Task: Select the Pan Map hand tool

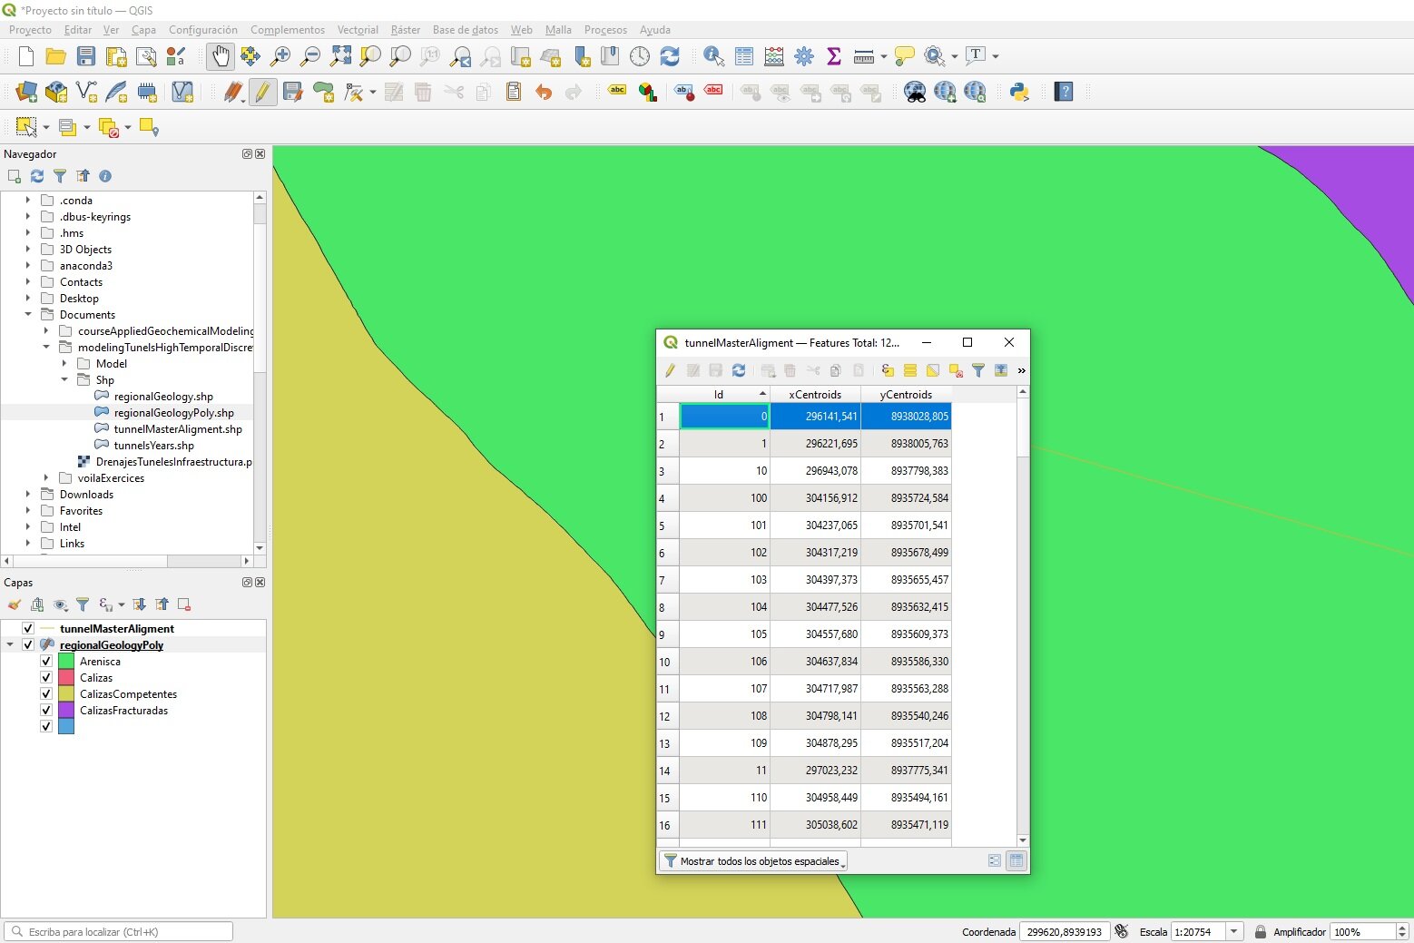Action: [x=221, y=56]
